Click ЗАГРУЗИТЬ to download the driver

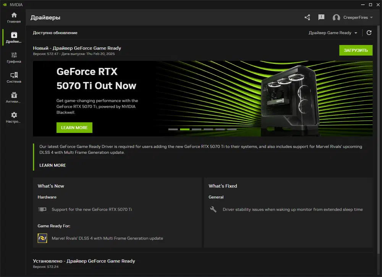click(x=356, y=50)
